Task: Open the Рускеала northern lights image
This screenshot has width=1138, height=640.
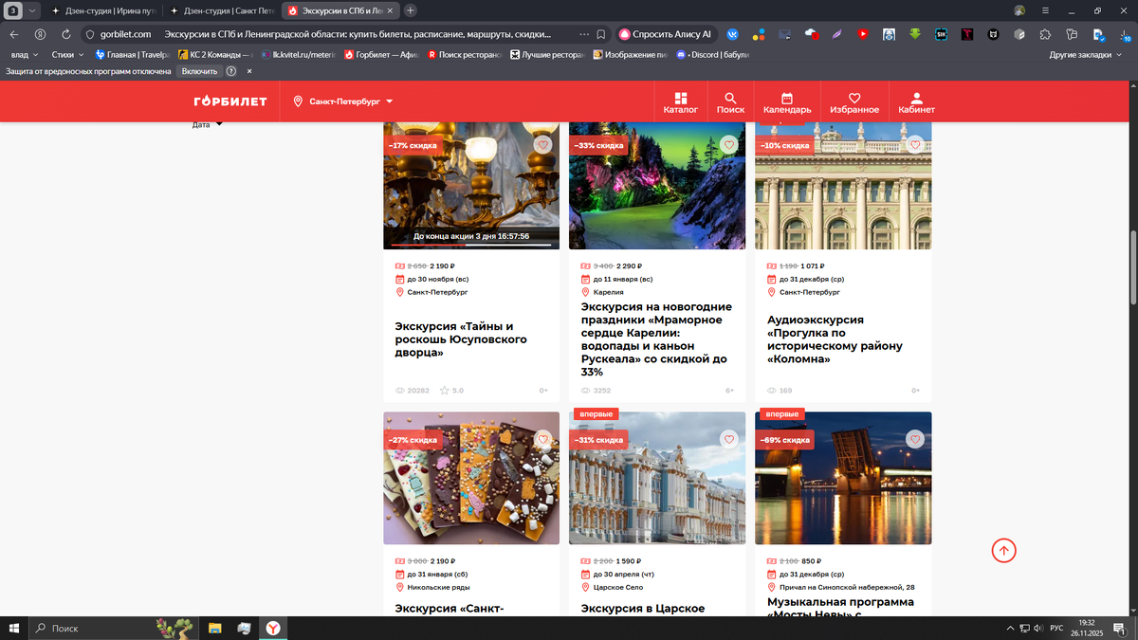Action: [x=657, y=186]
